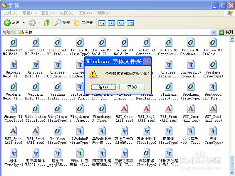Select the Webdings (TrueType) font icon
Screen dimensions: 235x176
[191, 87]
